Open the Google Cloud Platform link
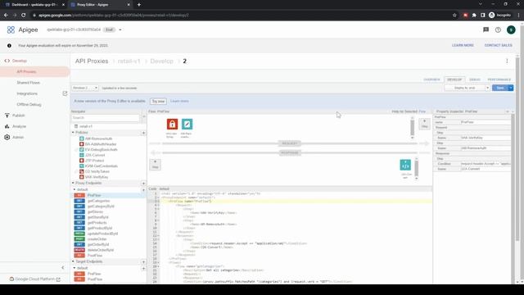This screenshot has width=524, height=295. (34, 279)
